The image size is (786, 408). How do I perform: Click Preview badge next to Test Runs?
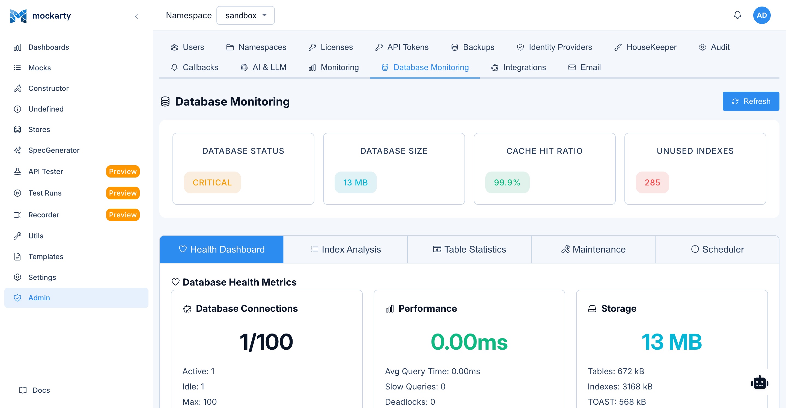[123, 193]
